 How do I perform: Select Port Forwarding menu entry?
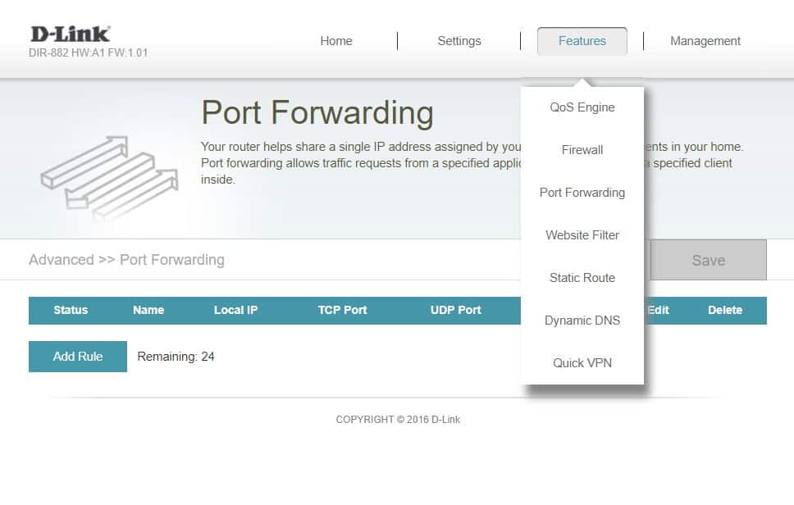pos(582,193)
